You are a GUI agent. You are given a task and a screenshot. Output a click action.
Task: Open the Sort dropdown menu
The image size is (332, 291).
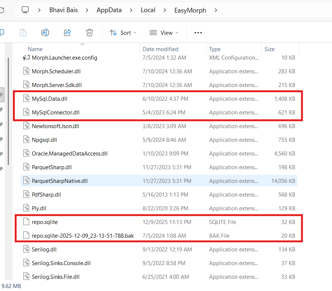click(123, 33)
